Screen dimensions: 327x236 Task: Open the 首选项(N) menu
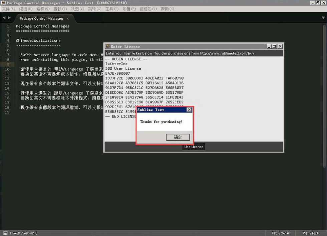click(x=148, y=9)
